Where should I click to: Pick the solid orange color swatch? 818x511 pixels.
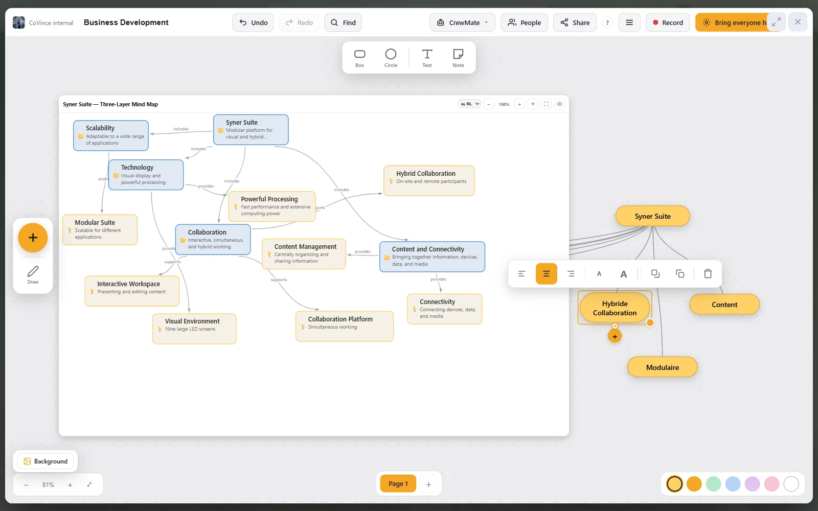[x=694, y=483]
